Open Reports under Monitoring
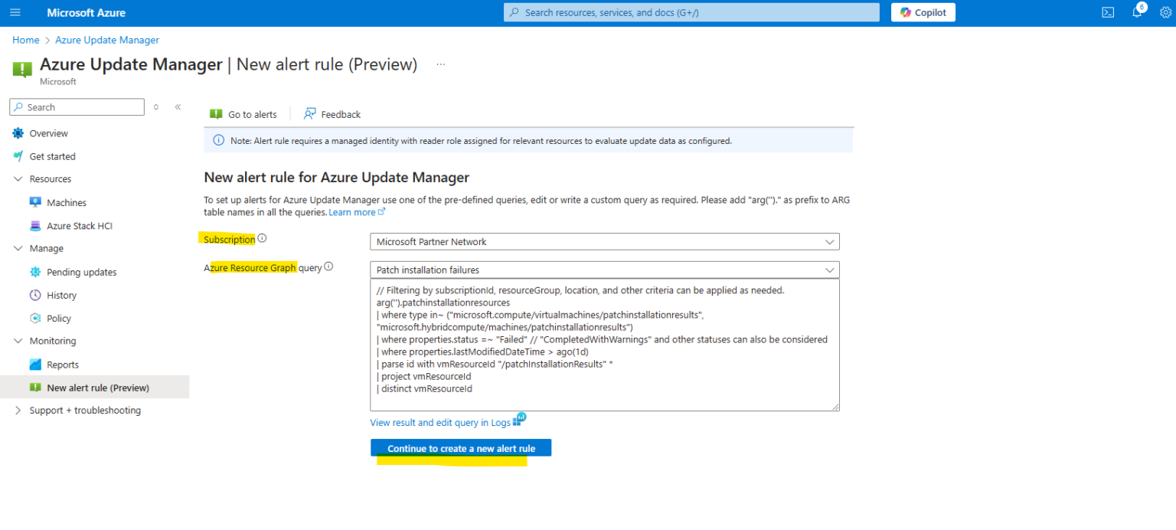The height and width of the screenshot is (530, 1176). 62,364
